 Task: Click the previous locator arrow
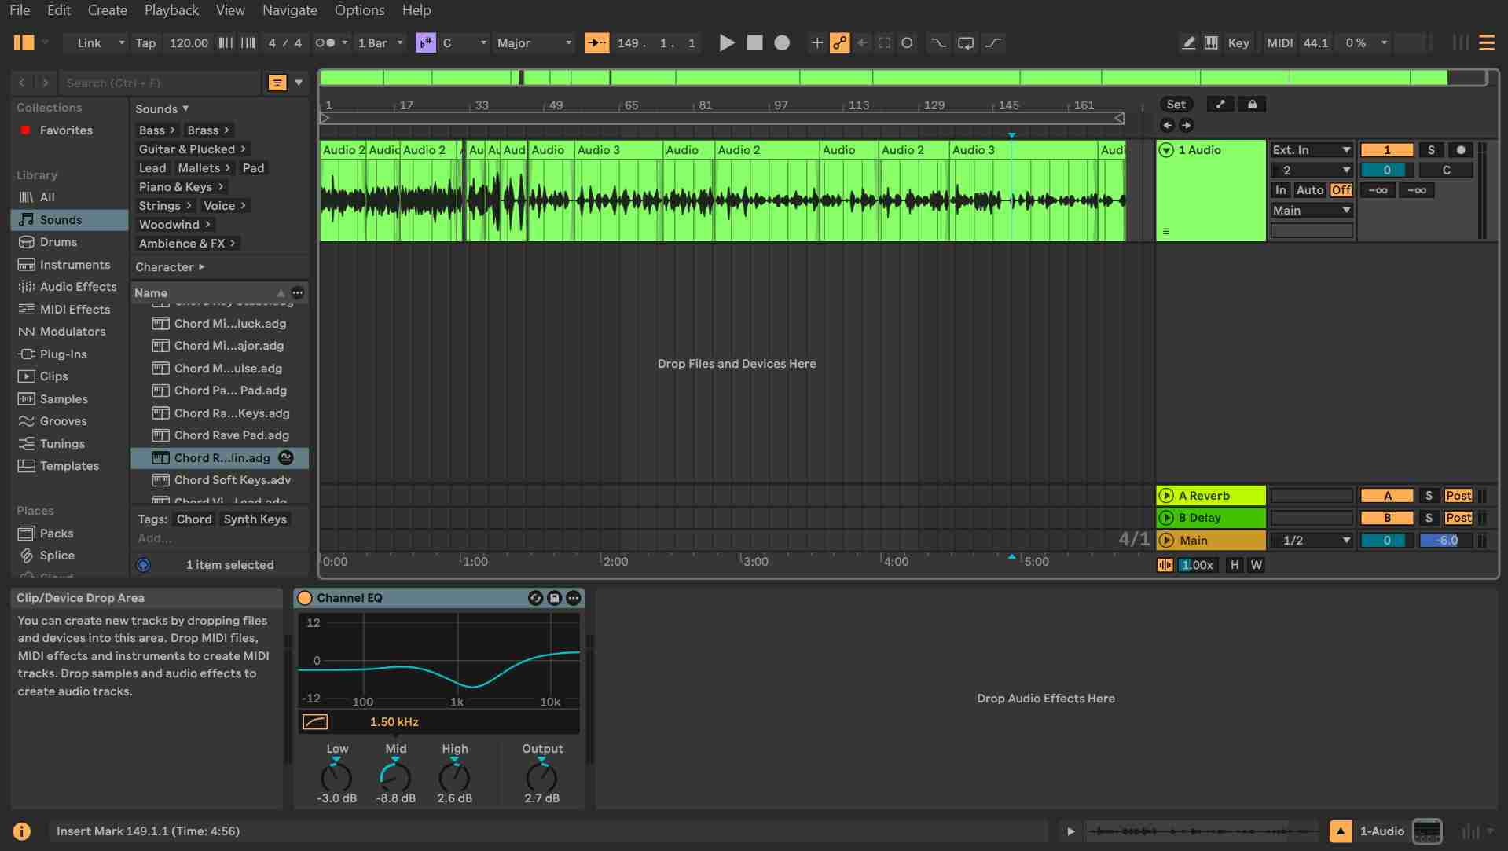pyautogui.click(x=1167, y=125)
